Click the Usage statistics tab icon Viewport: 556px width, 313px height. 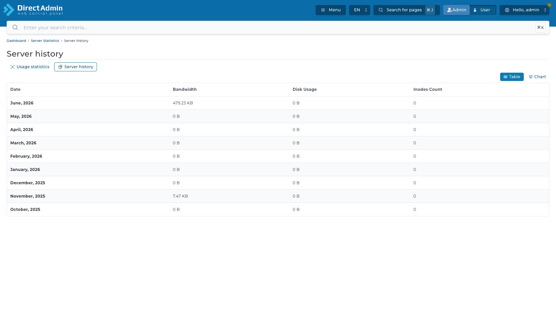(12, 67)
